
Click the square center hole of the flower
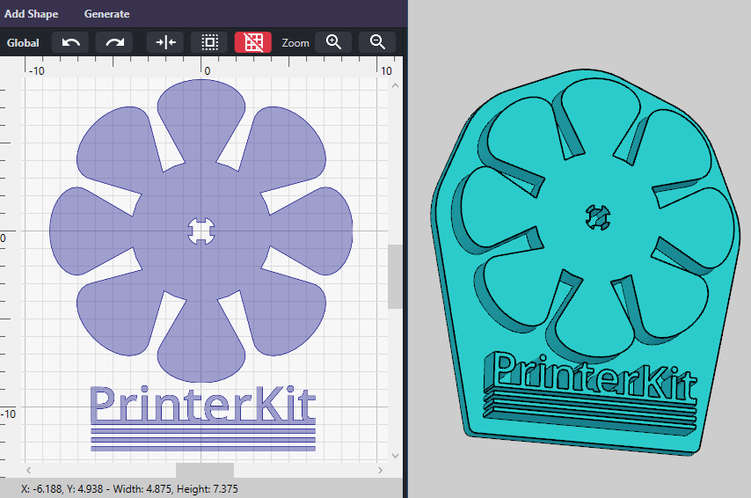click(x=201, y=231)
